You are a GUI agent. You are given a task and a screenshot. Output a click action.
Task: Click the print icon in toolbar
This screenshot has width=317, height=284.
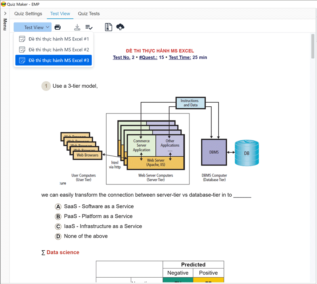(x=57, y=27)
